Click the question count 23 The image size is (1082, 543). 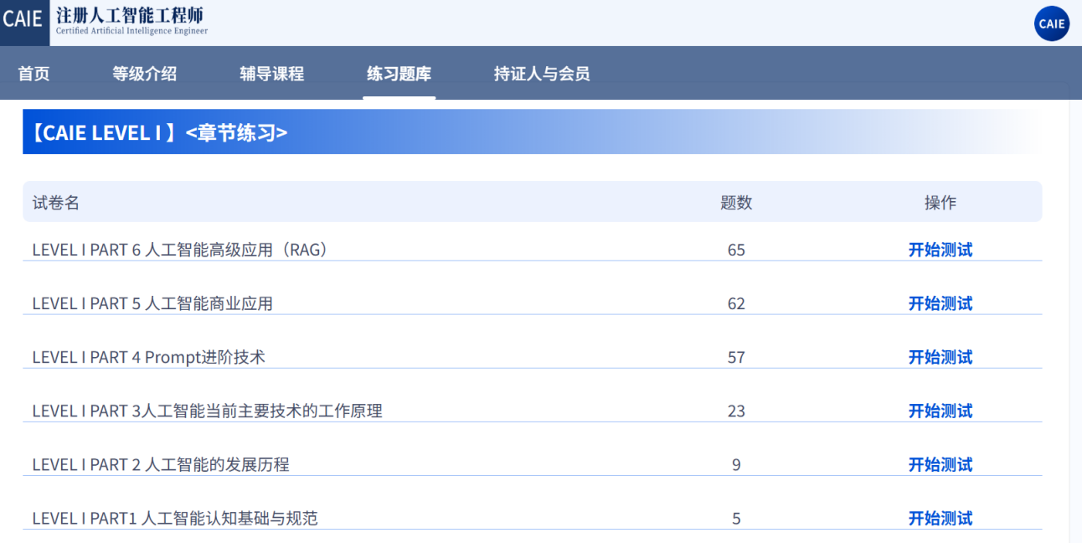coord(736,411)
